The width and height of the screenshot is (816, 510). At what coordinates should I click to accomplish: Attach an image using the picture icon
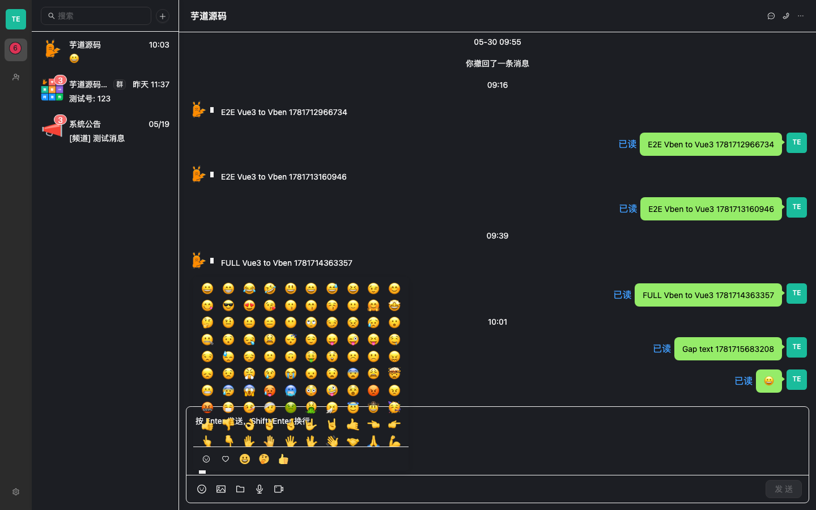(221, 489)
